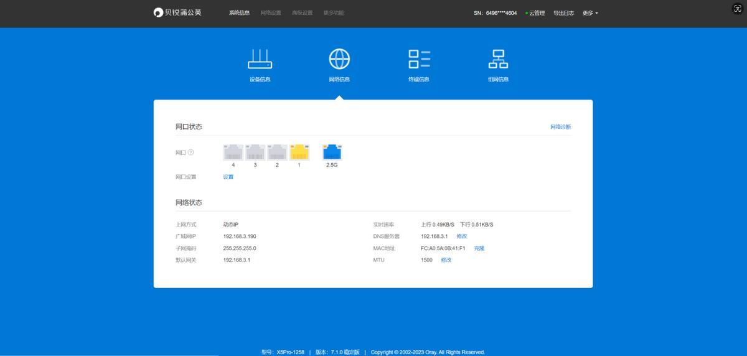
Task: Click the 网口 help question mark icon
Action: (191, 152)
